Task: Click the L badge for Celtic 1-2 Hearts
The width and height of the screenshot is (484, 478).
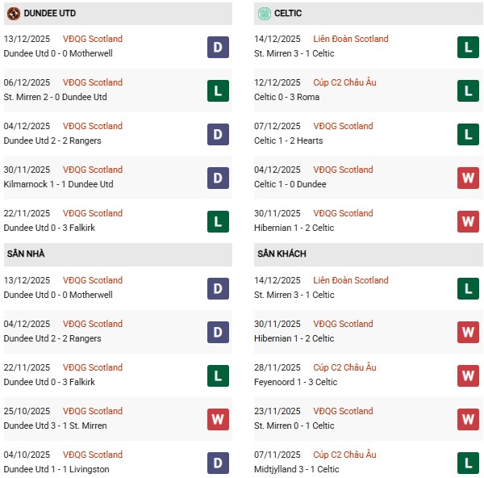Action: pyautogui.click(x=468, y=134)
